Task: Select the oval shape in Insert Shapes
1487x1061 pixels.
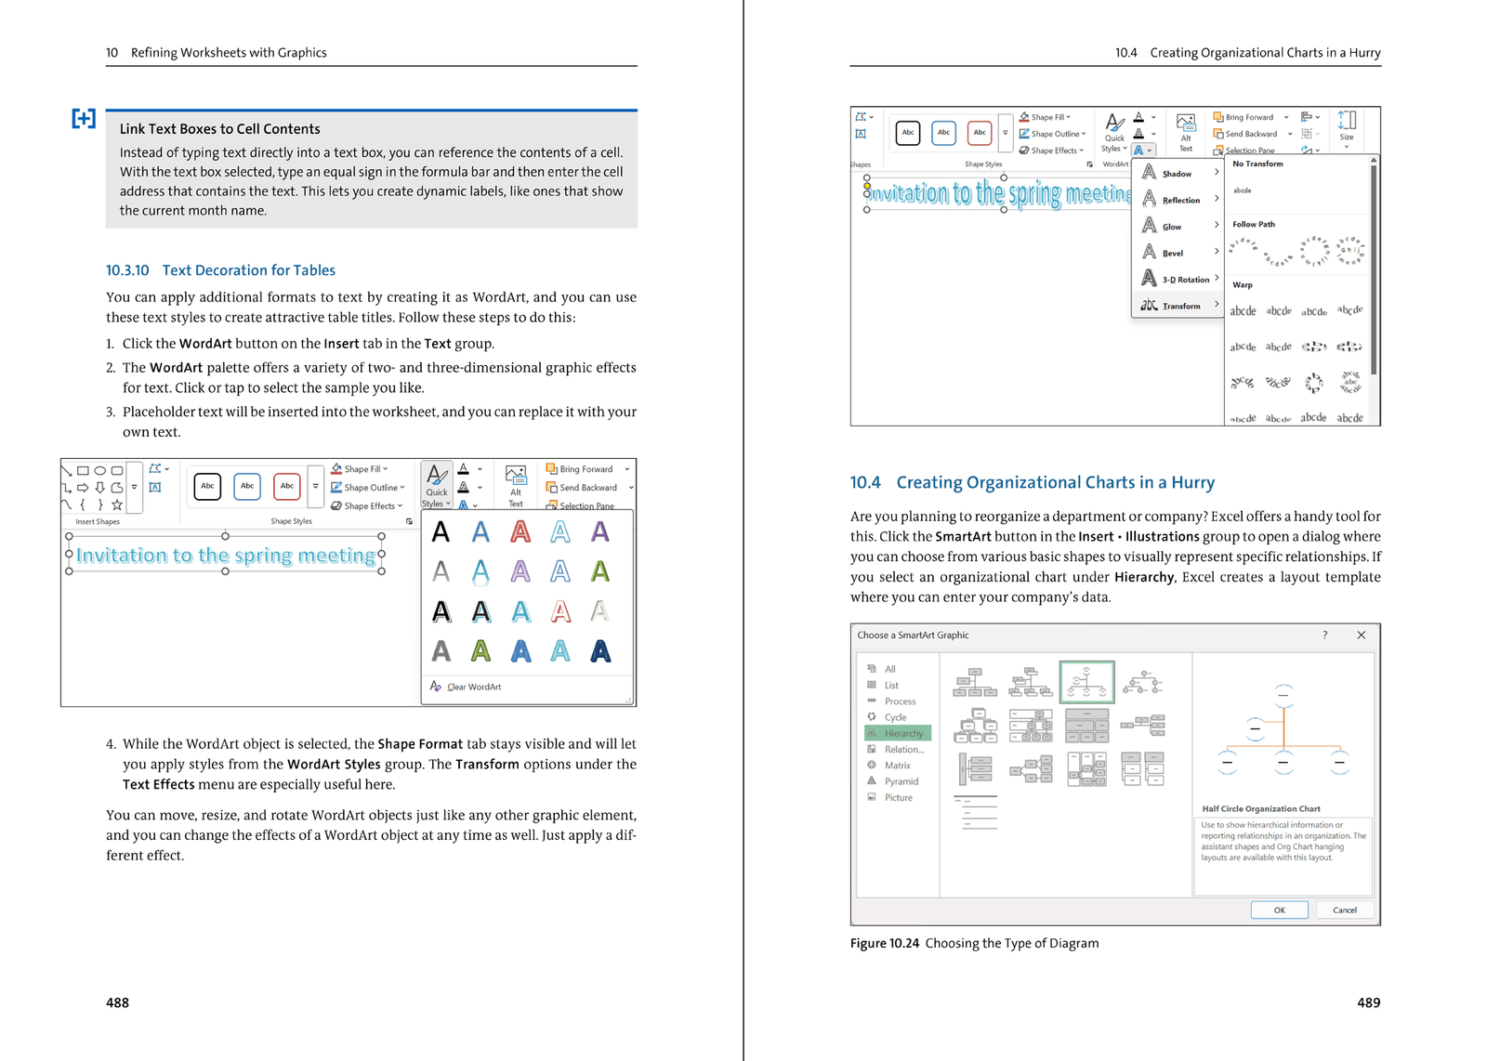Action: (x=100, y=470)
